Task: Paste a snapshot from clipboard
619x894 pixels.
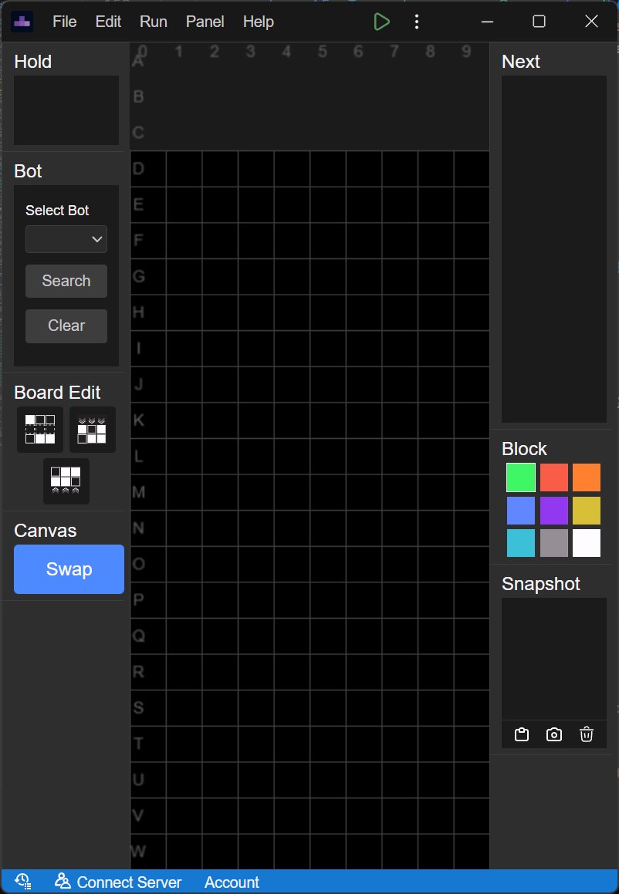Action: [521, 734]
